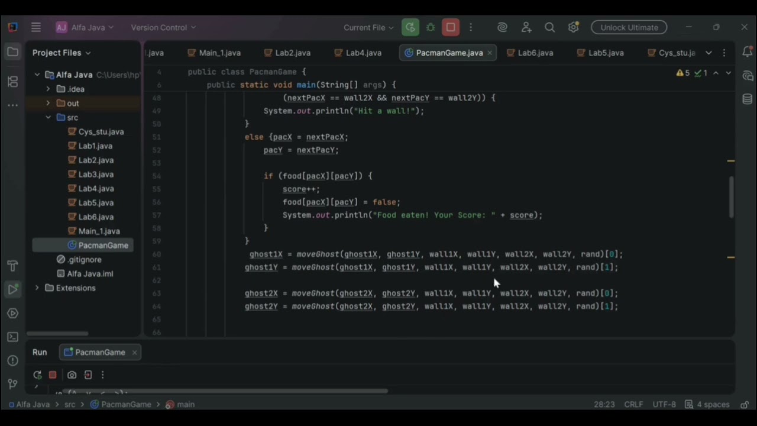Select the .gitignore file

click(x=79, y=259)
